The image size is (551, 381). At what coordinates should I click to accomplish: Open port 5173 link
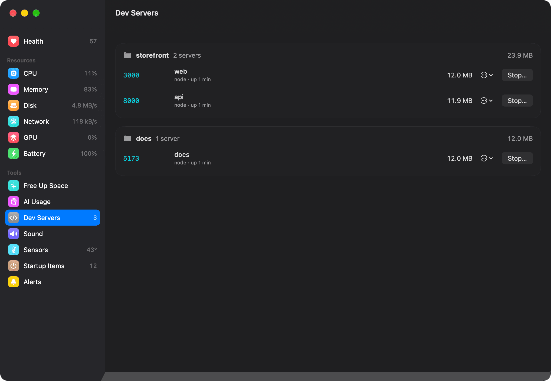pyautogui.click(x=131, y=158)
